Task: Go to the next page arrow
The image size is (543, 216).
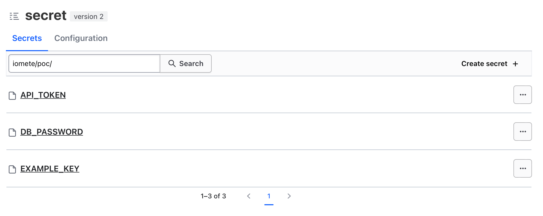Action: point(289,196)
